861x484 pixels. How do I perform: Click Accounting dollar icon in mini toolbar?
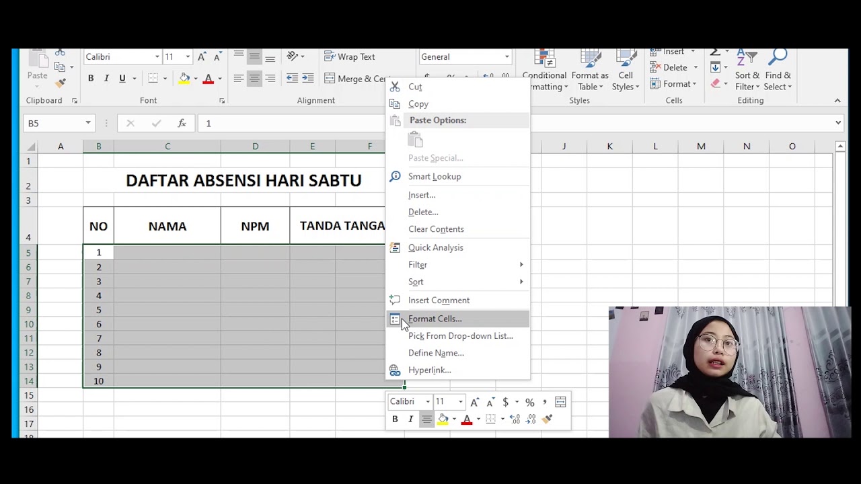505,402
